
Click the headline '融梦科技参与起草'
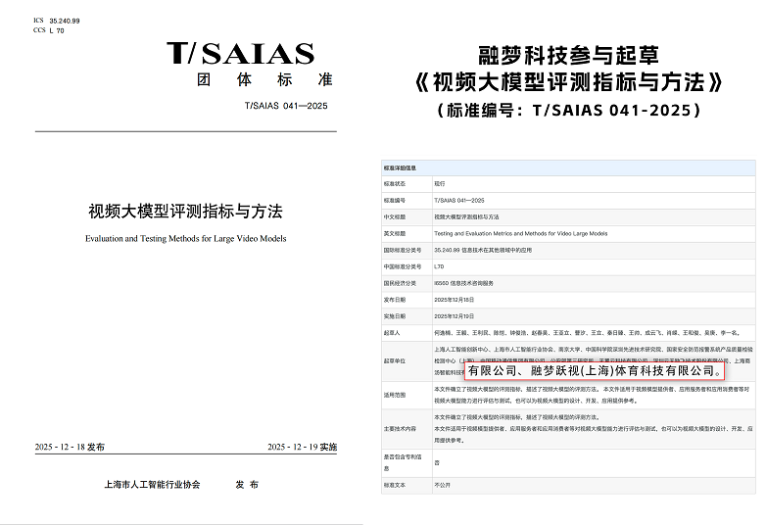click(569, 56)
